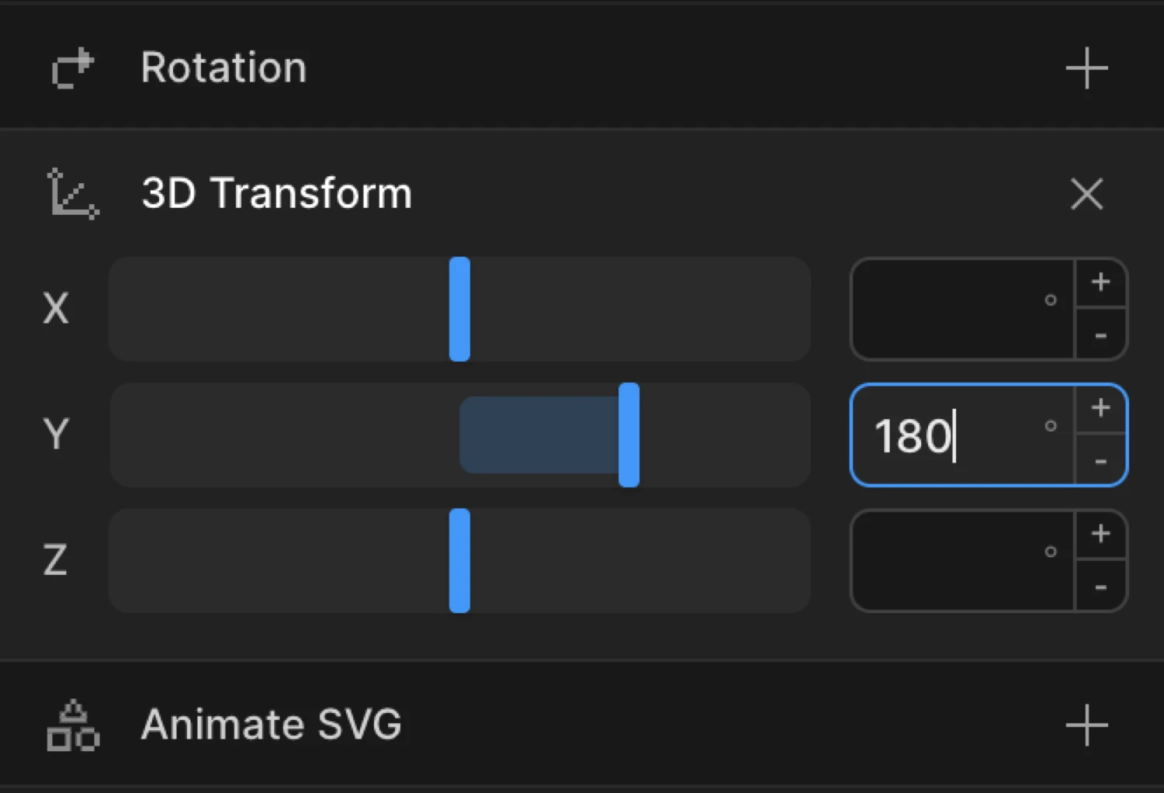This screenshot has height=793, width=1164.
Task: Click the degree symbol in the Y input
Action: pyautogui.click(x=1050, y=426)
